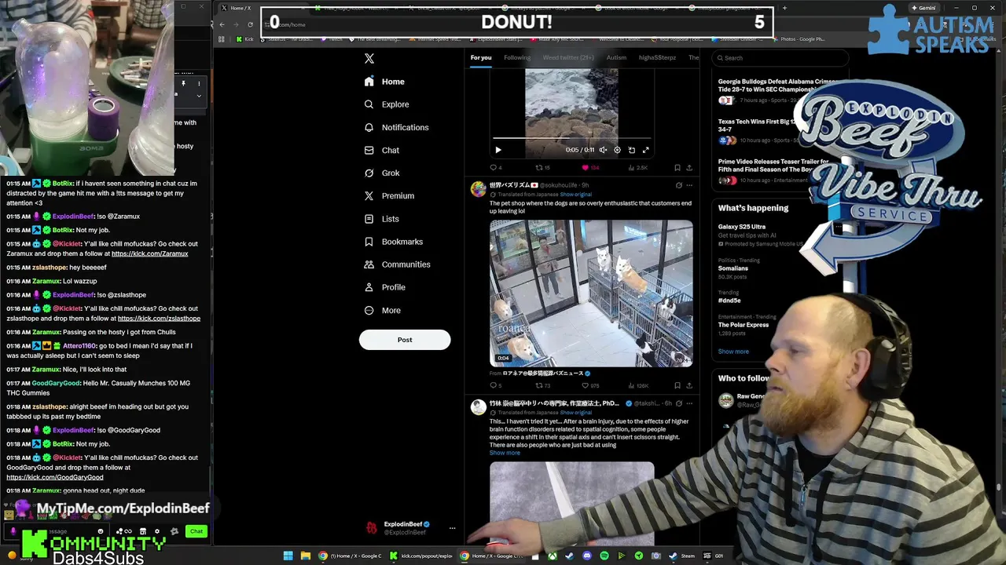Open Grok from the sidebar

tap(382, 173)
